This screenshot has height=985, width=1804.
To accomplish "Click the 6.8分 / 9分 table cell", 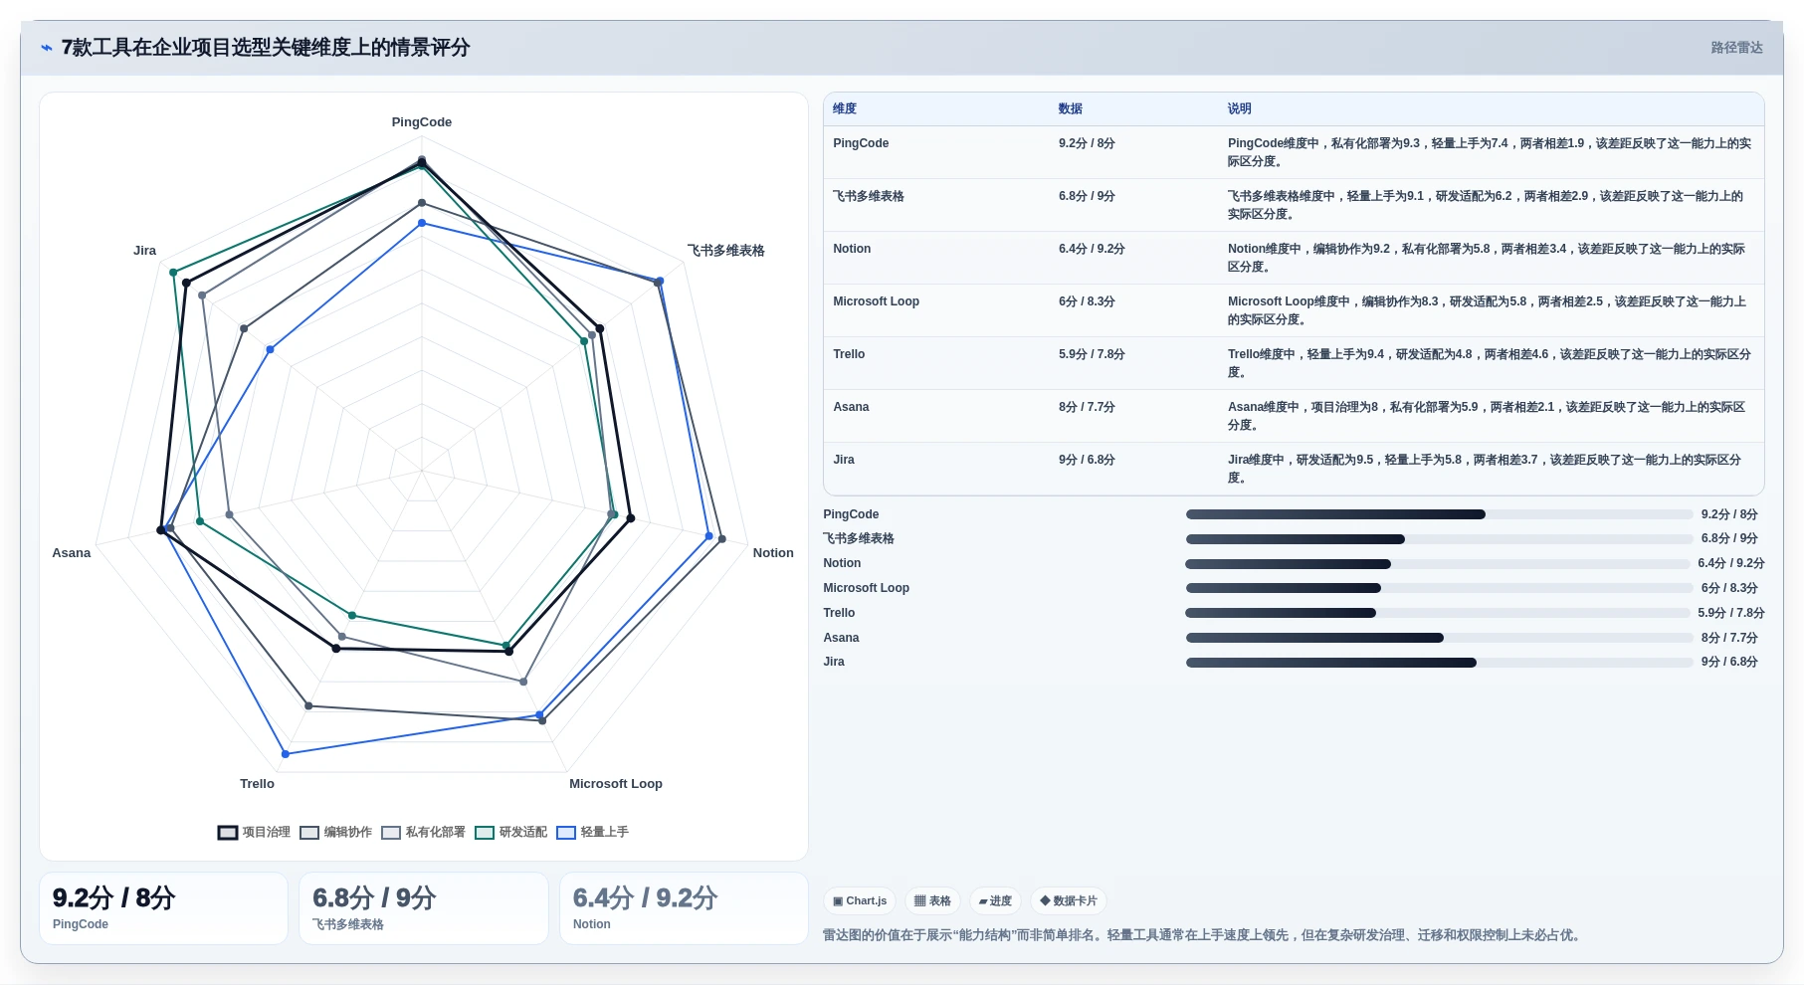I will [1087, 196].
